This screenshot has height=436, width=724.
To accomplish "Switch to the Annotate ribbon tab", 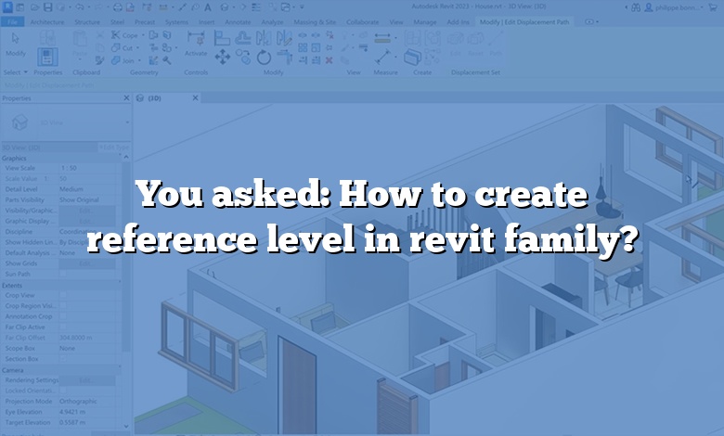I will 238,21.
